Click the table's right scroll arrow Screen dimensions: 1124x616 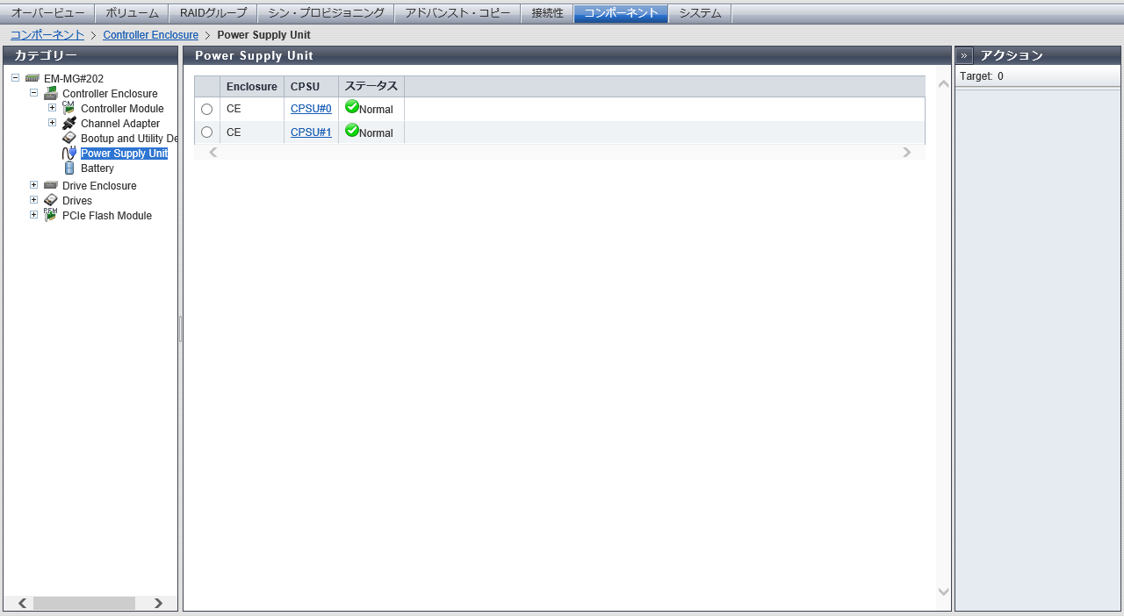pos(907,153)
